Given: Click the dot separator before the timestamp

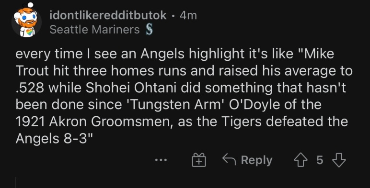Looking at the screenshot, I should coord(173,16).
